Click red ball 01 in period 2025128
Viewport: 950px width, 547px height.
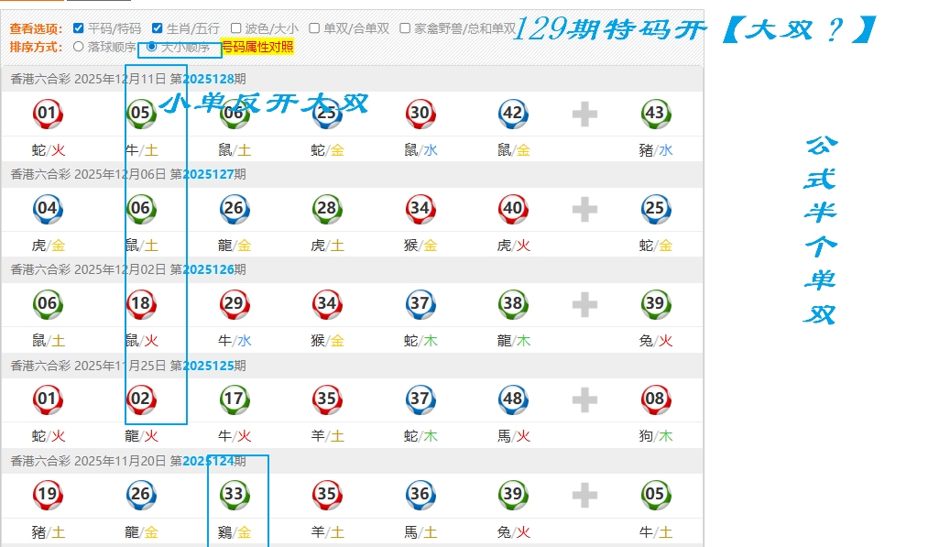(48, 114)
